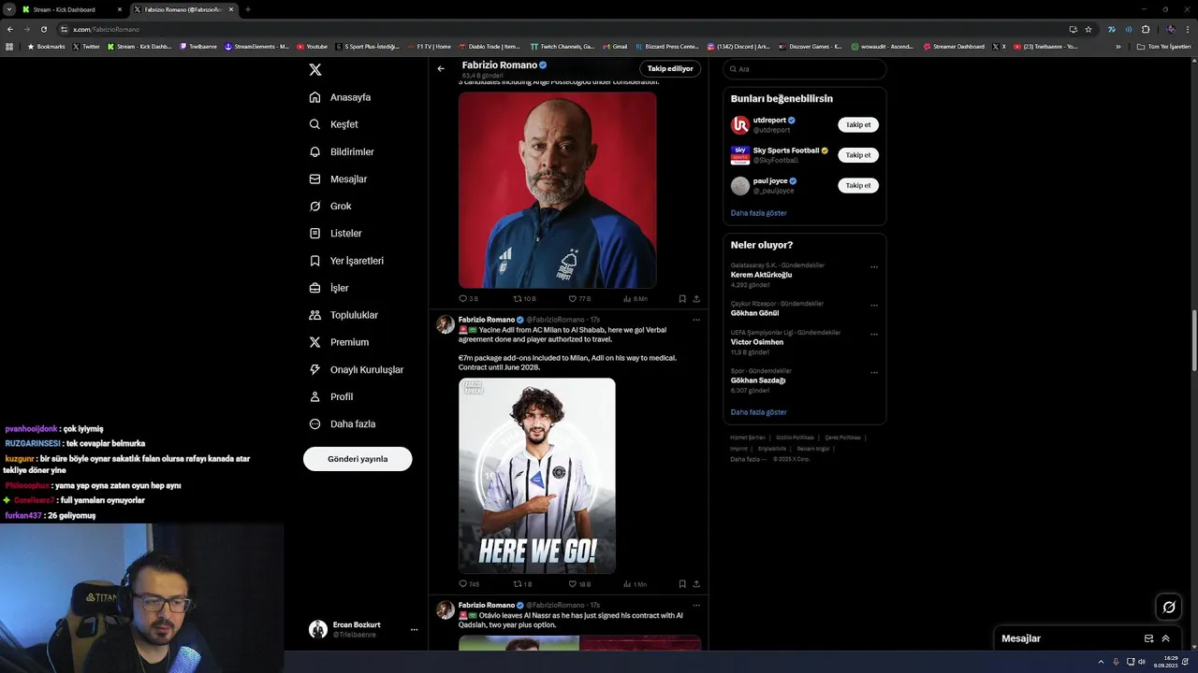1198x673 pixels.
Task: Expand the Daha fazla menu
Action: pyautogui.click(x=343, y=423)
